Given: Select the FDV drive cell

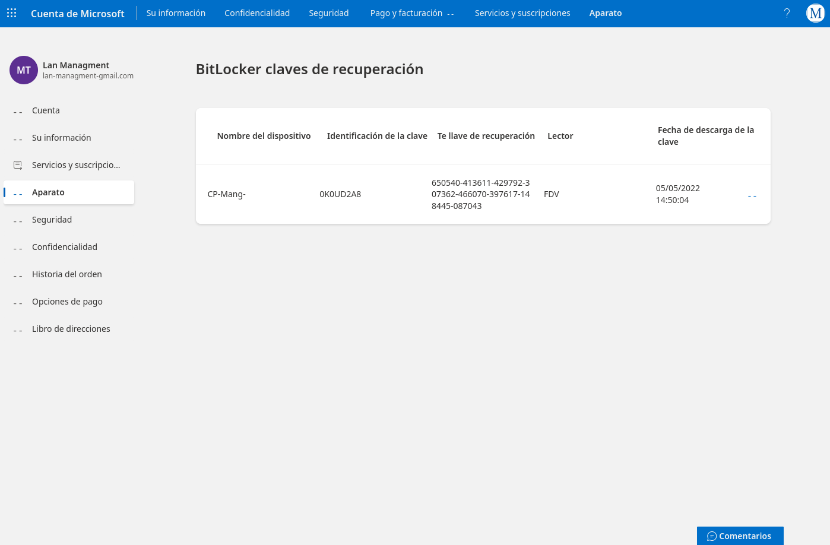Looking at the screenshot, I should click(x=552, y=194).
